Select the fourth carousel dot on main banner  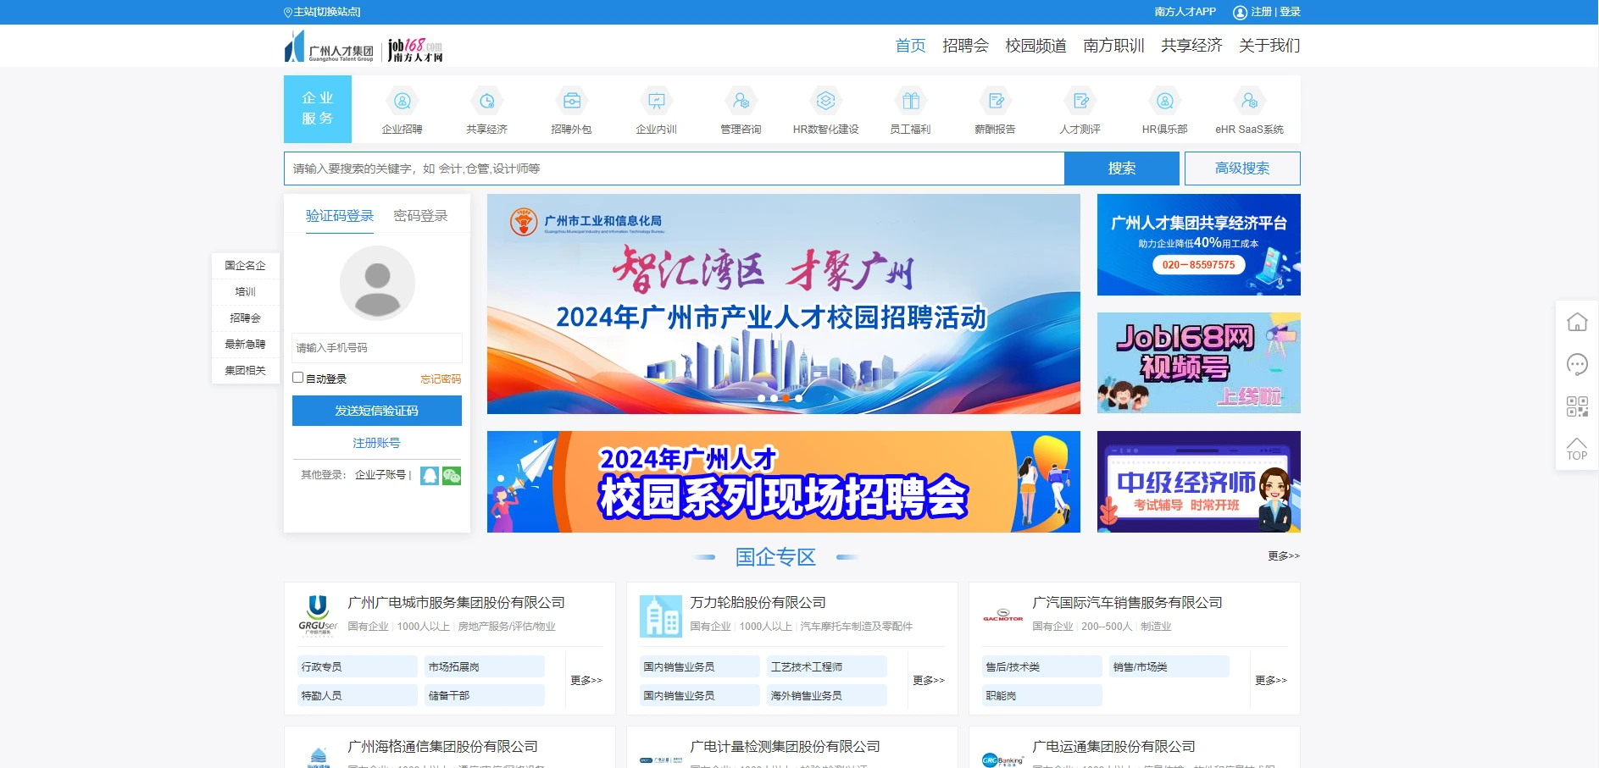point(798,398)
